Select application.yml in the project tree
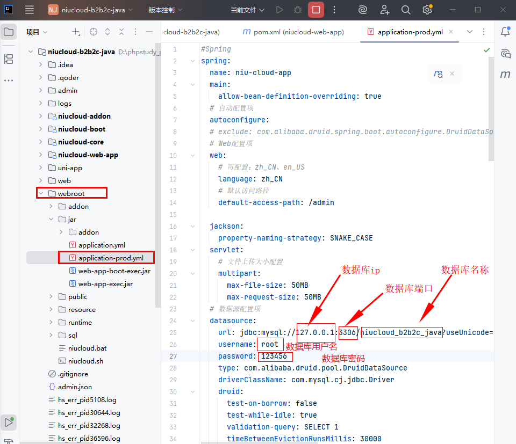This screenshot has height=444, width=516. [x=101, y=245]
